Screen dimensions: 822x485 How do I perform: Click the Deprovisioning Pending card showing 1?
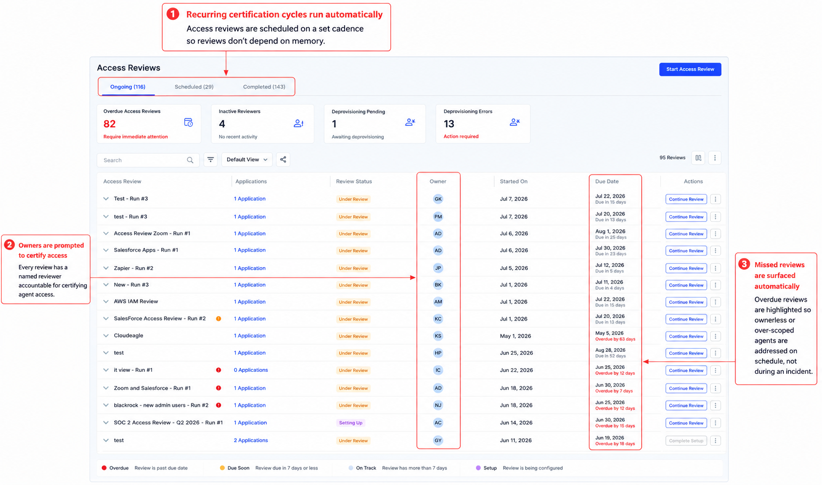pyautogui.click(x=375, y=124)
